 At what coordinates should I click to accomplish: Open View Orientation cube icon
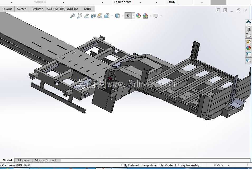107,16
